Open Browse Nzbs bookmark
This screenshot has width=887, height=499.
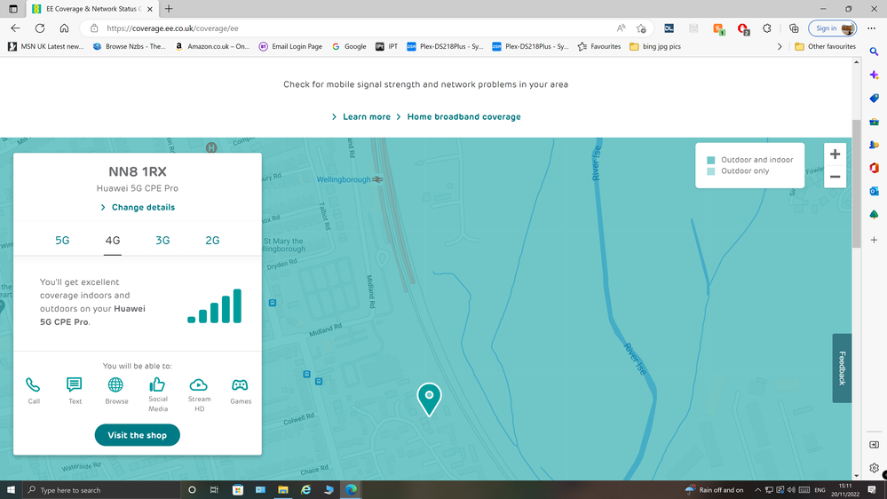click(x=129, y=46)
